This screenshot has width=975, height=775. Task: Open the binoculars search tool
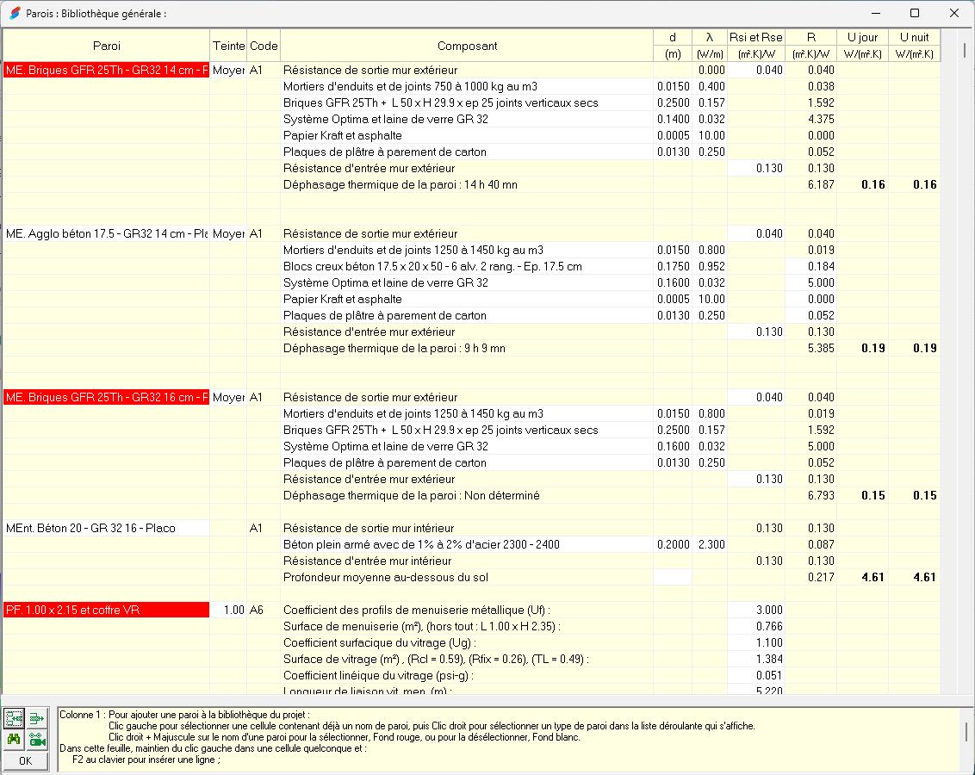(14, 739)
